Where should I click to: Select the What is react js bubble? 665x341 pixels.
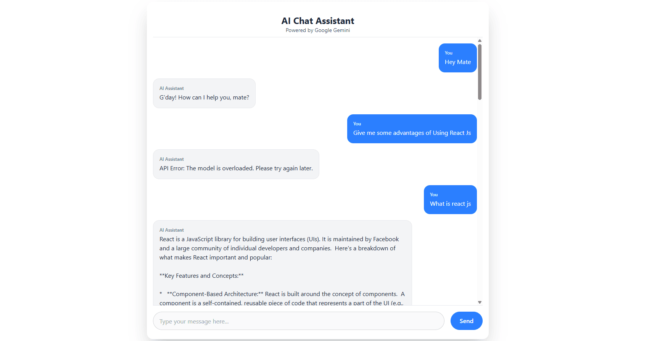tap(450, 200)
